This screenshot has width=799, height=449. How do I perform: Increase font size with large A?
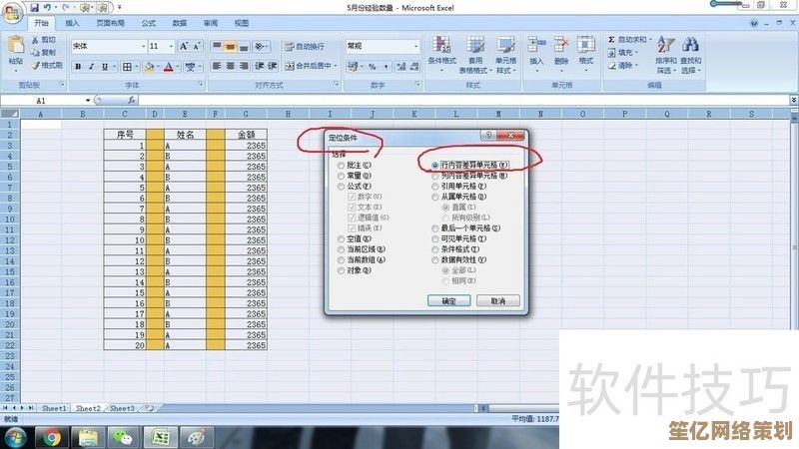point(184,46)
